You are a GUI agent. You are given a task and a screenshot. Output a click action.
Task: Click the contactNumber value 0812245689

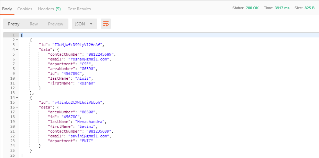pos(100,54)
